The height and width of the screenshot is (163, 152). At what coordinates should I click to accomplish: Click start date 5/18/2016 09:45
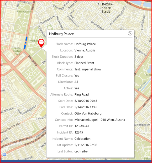pyautogui.click(x=86, y=101)
